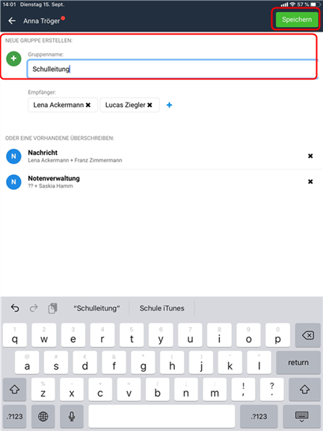
Task: Remove recipient Lena Ackermann
Action: tap(88, 105)
